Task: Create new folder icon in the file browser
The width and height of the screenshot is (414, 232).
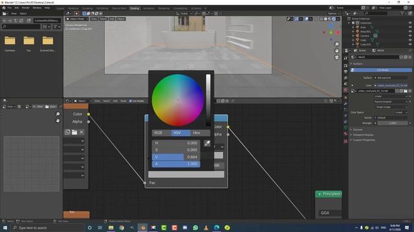Action: pos(28,20)
